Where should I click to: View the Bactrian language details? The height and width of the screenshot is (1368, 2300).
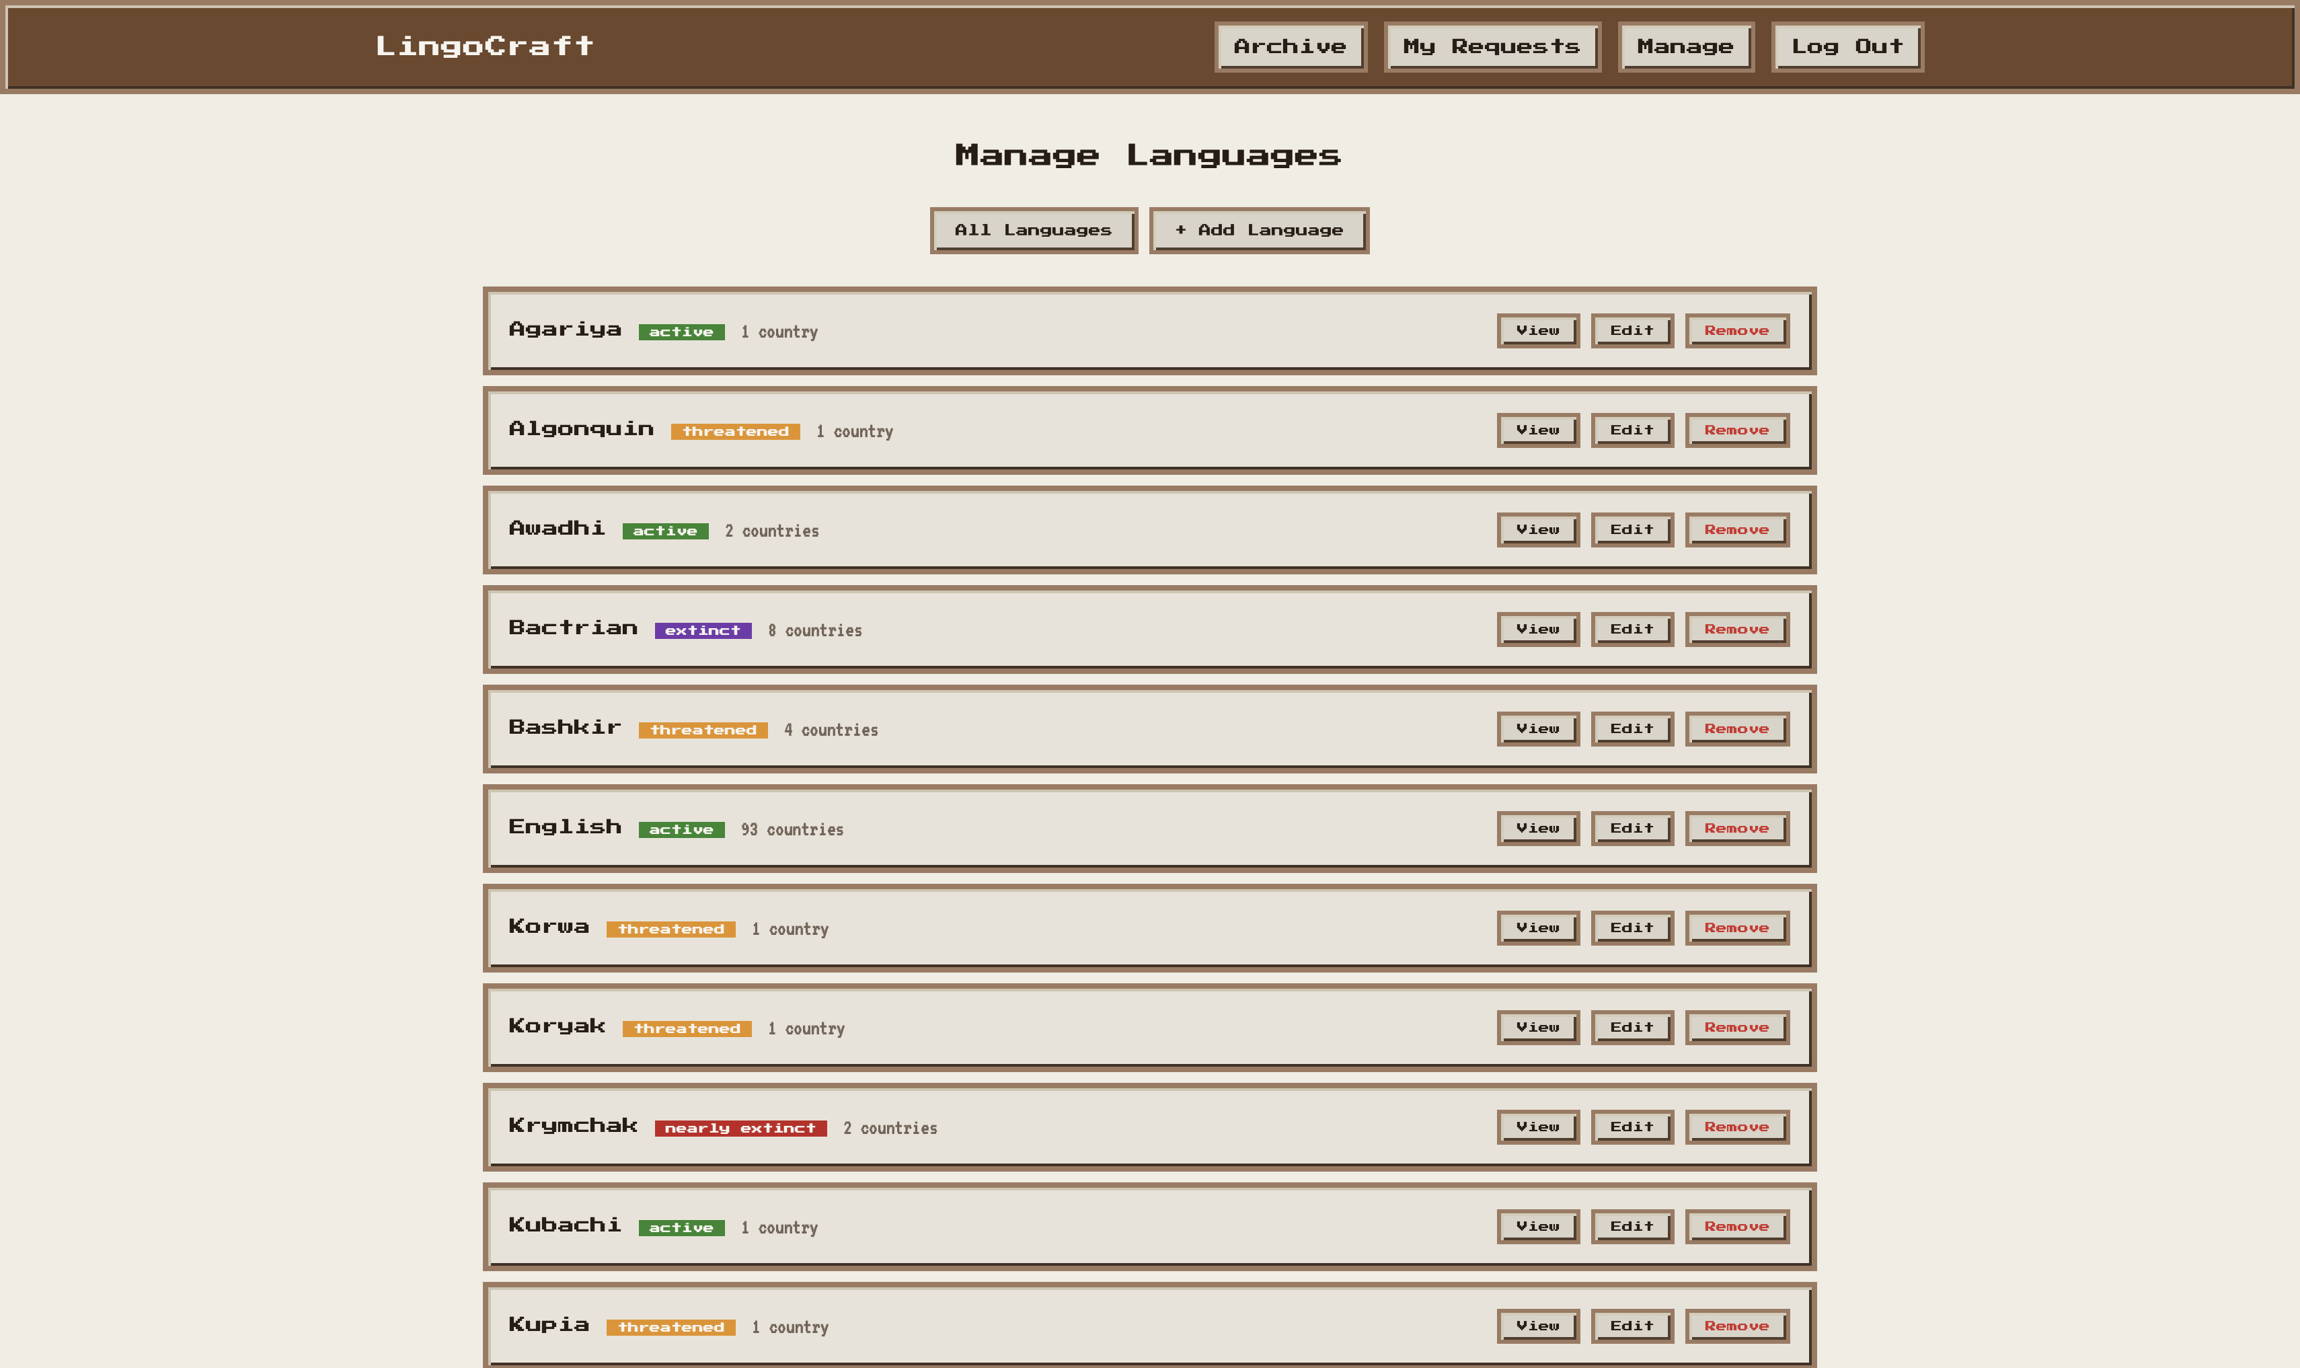click(x=1537, y=630)
